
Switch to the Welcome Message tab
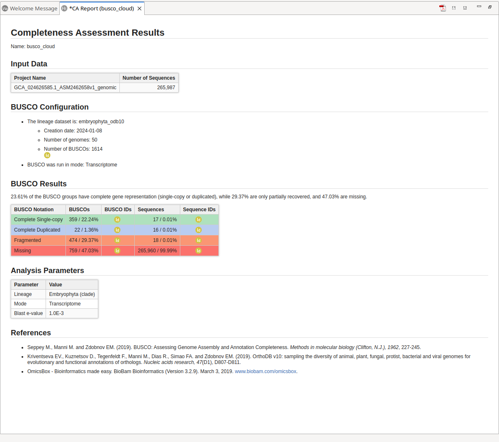[30, 8]
